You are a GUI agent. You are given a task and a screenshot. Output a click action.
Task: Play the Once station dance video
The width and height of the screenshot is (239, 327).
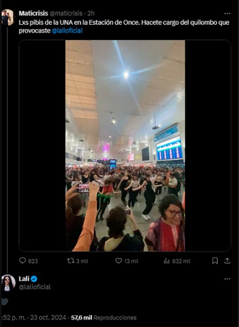[x=125, y=146]
